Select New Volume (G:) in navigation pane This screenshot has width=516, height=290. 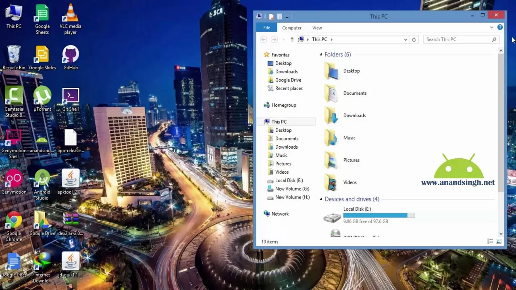(x=288, y=189)
